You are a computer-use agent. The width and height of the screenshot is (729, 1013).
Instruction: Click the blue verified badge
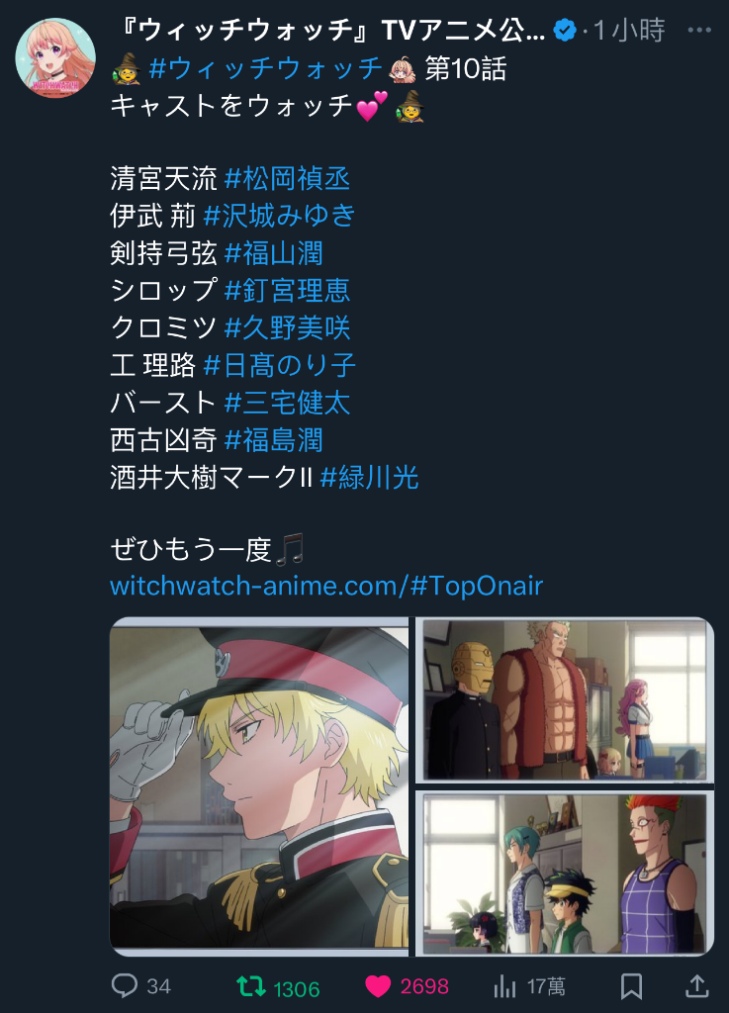pyautogui.click(x=565, y=30)
